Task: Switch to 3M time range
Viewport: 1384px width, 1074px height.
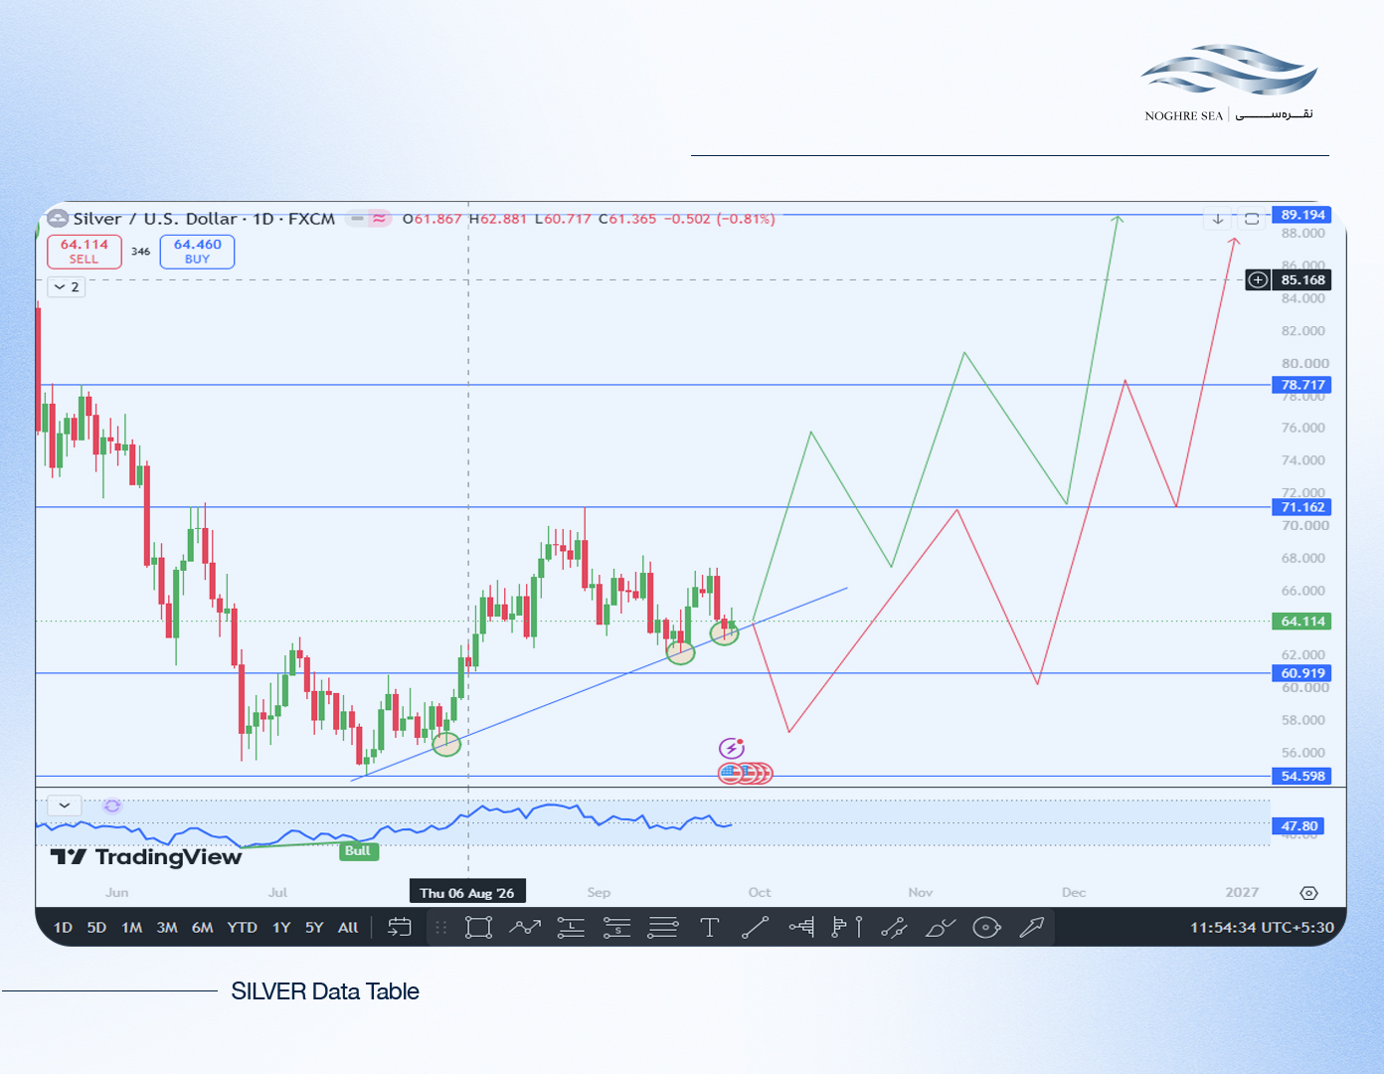Action: [167, 928]
